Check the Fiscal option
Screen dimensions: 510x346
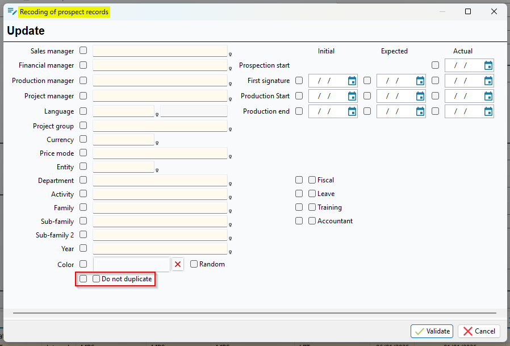point(312,180)
